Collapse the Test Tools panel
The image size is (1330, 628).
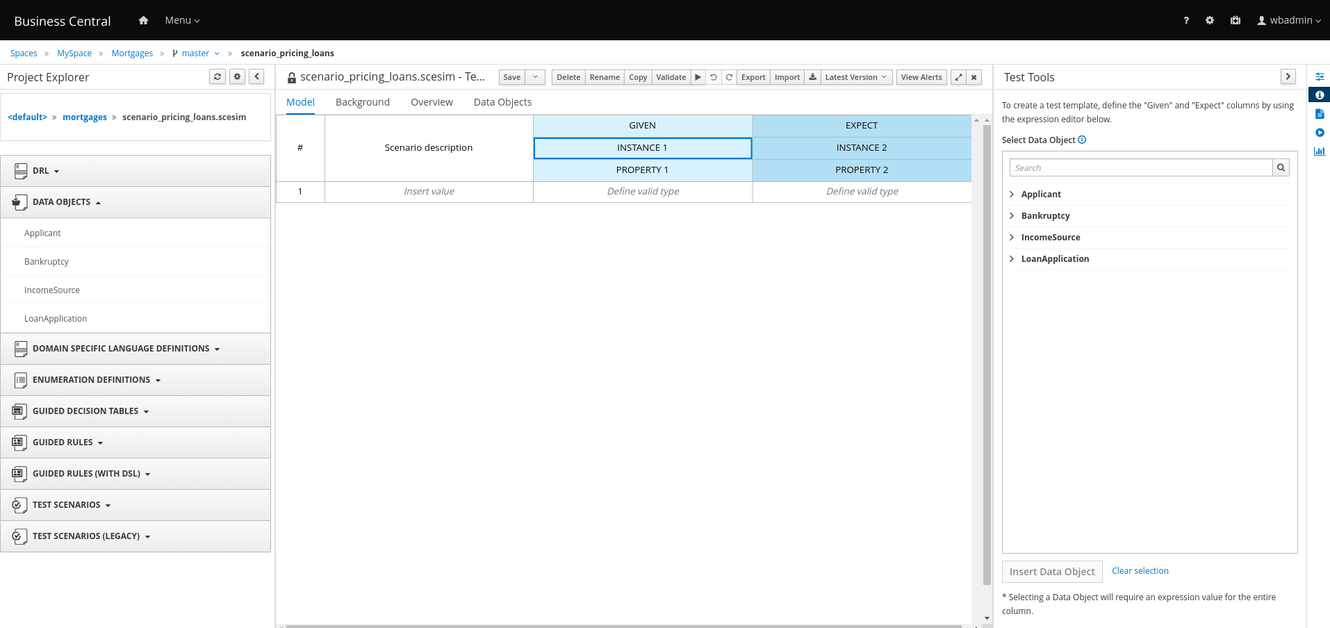click(x=1288, y=76)
